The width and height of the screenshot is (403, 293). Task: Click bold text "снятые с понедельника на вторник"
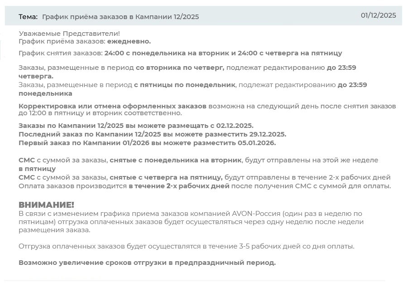tap(175, 160)
